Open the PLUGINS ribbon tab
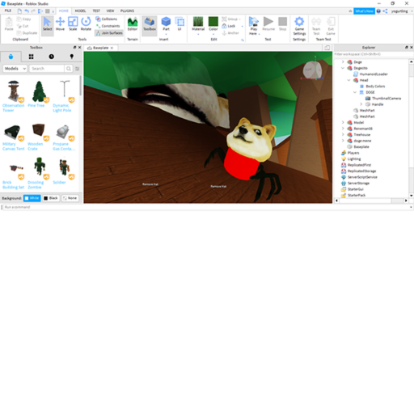The width and height of the screenshot is (414, 414). [127, 11]
